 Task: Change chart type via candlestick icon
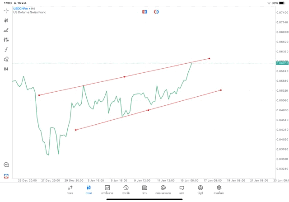click(x=6, y=20)
